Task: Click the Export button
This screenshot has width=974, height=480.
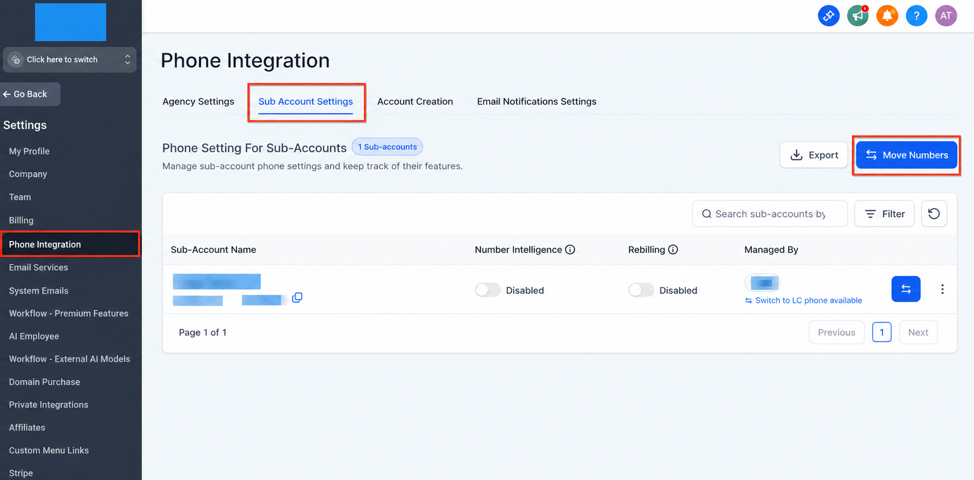Action: 814,155
